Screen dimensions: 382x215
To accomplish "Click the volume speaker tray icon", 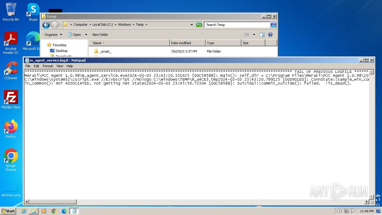I will (x=339, y=211).
